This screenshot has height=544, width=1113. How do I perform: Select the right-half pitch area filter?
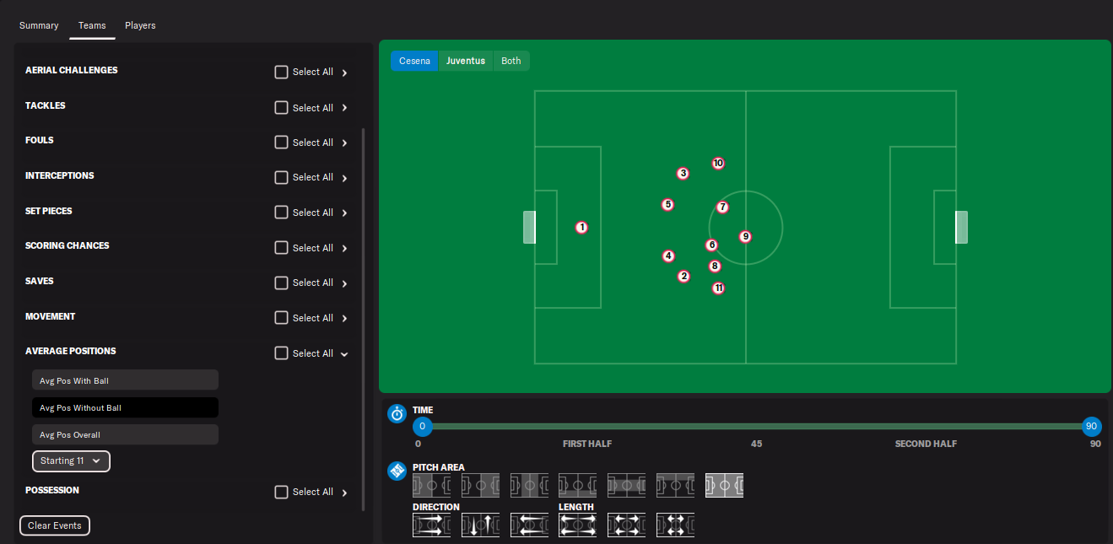tap(480, 485)
